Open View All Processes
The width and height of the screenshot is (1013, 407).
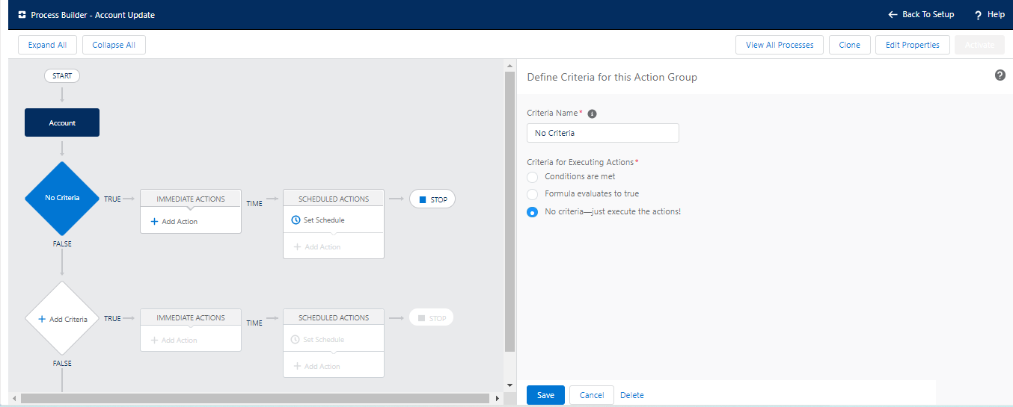(780, 45)
